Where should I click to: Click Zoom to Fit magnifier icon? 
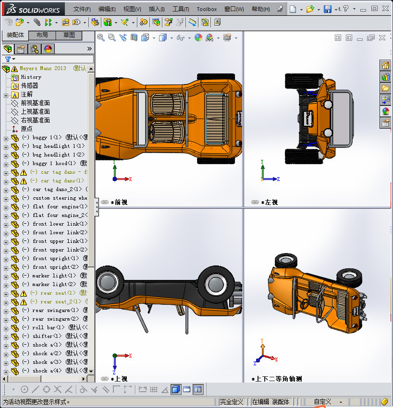coord(101,38)
